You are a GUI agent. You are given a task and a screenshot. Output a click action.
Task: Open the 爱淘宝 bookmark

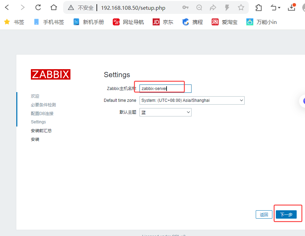click(224, 22)
